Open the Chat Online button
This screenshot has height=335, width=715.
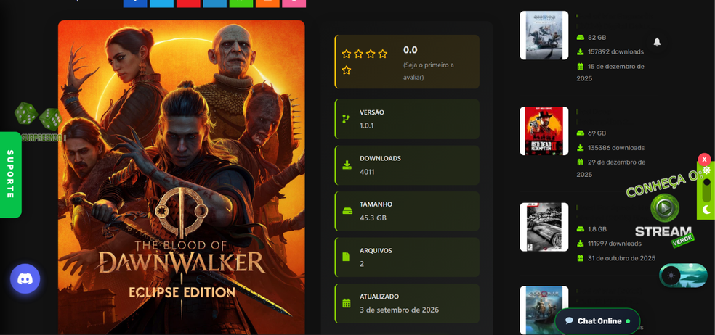[x=597, y=321]
